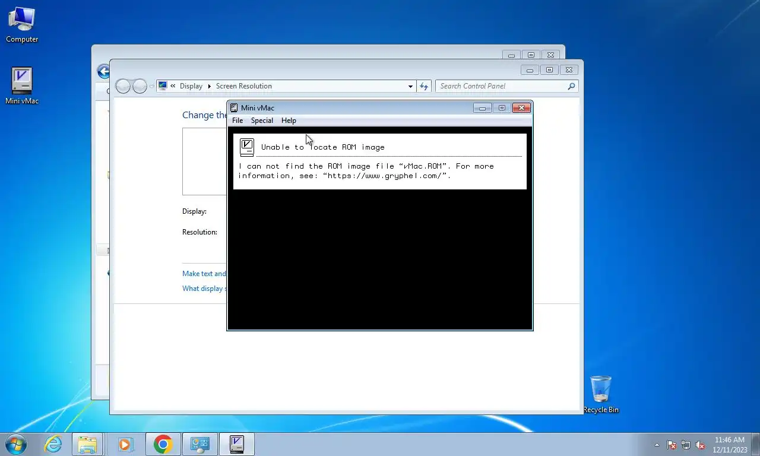Open the "Make text and" link
760x456 pixels.
(x=204, y=274)
